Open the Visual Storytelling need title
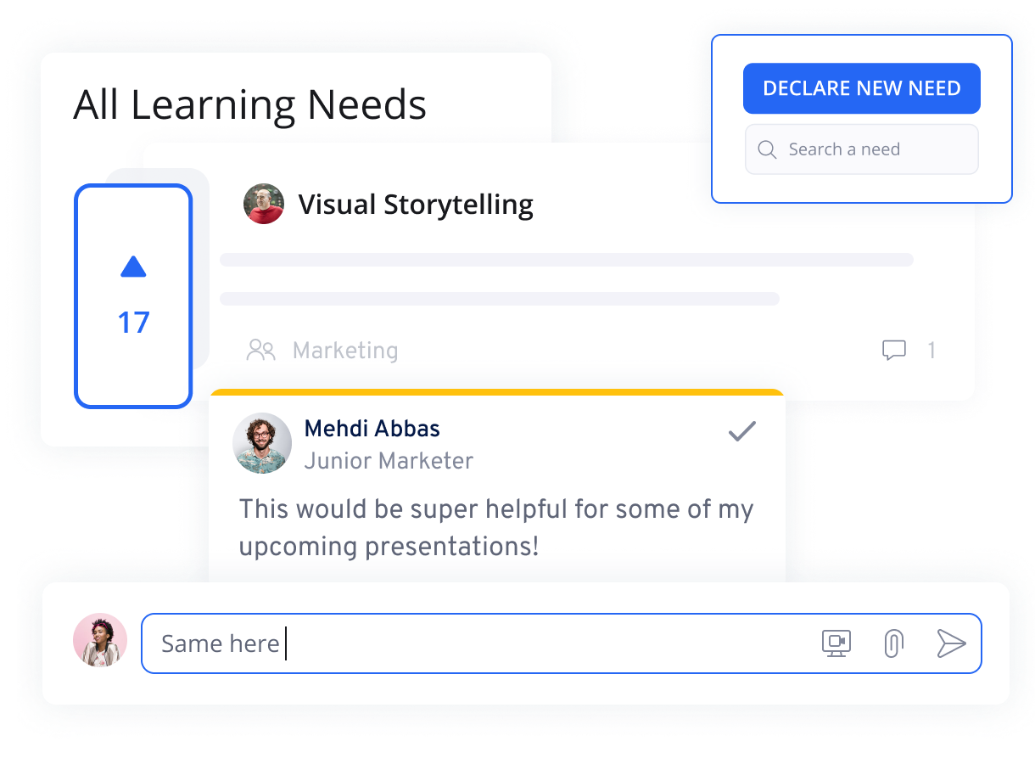This screenshot has height=764, width=1035. click(416, 205)
